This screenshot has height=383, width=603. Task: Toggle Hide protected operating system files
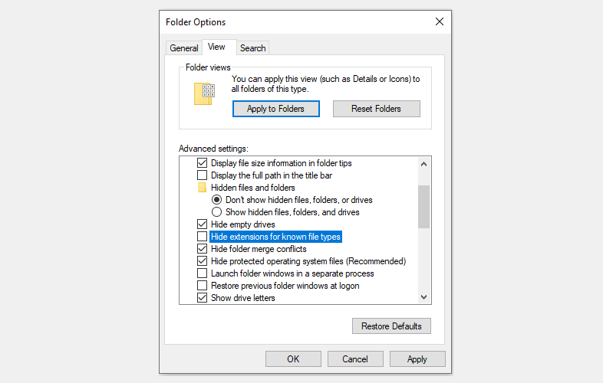[x=202, y=261]
